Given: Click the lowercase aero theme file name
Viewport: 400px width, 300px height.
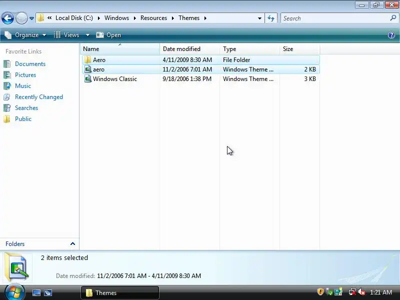Looking at the screenshot, I should tap(98, 69).
